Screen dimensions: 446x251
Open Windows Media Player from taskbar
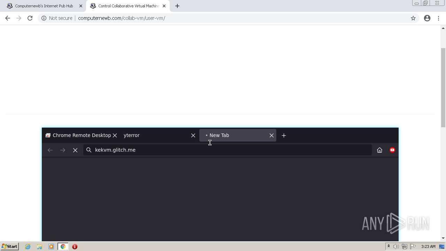[51, 246]
